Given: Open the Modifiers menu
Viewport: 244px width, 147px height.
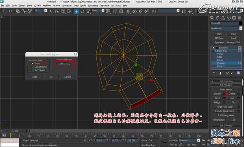Looking at the screenshot, I should (x=47, y=6).
